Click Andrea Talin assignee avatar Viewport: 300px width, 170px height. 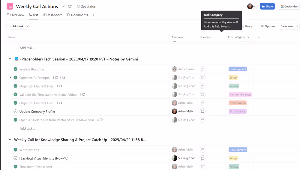174,69
